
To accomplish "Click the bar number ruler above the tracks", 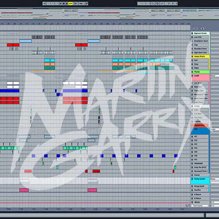I will pyautogui.click(x=95, y=24).
